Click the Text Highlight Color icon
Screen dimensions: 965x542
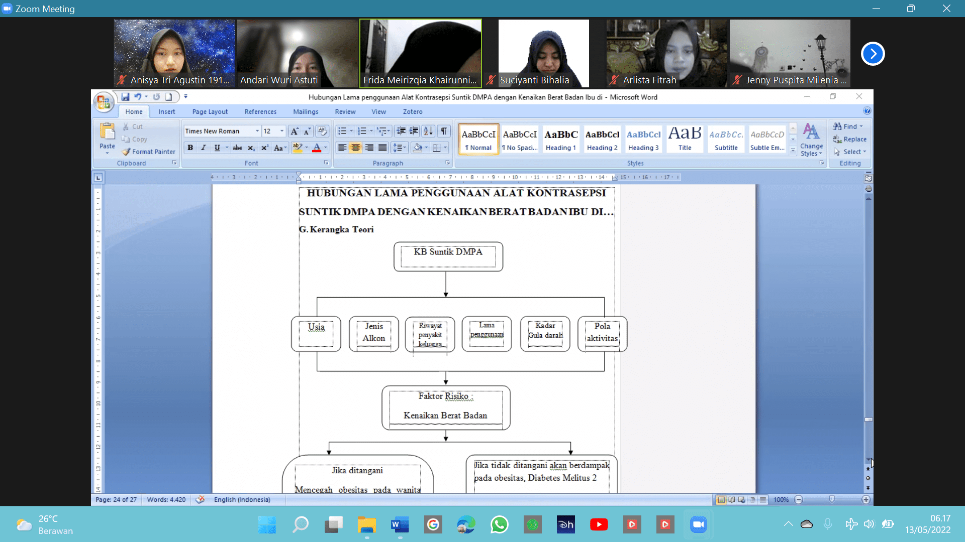[297, 147]
